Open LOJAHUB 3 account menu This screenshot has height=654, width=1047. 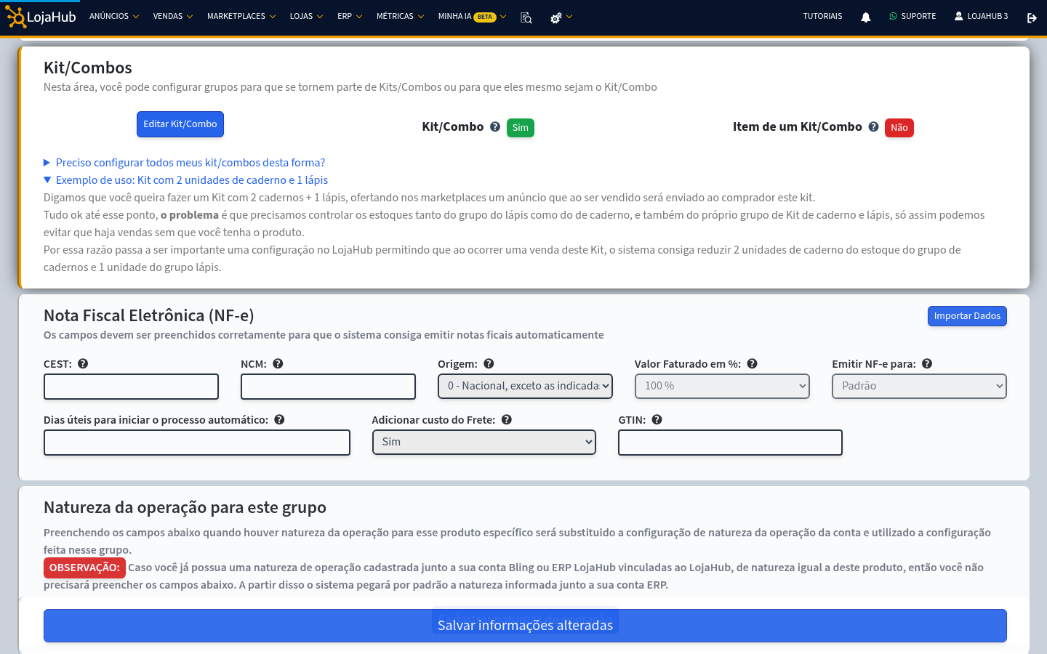pos(981,17)
